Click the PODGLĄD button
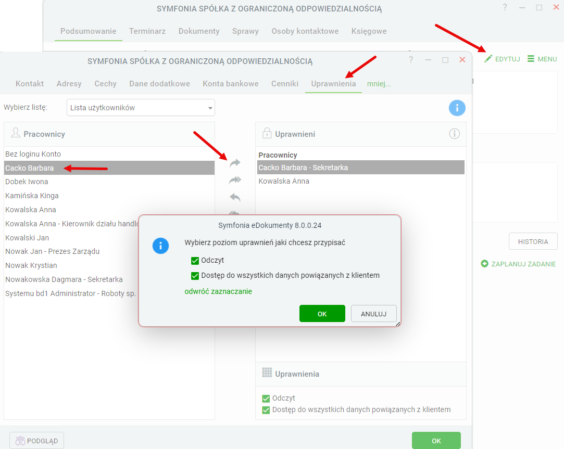Image resolution: width=564 pixels, height=449 pixels. (x=36, y=441)
